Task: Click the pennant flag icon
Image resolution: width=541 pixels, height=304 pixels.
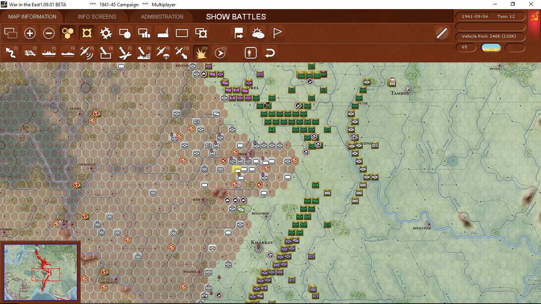Action: (x=277, y=33)
